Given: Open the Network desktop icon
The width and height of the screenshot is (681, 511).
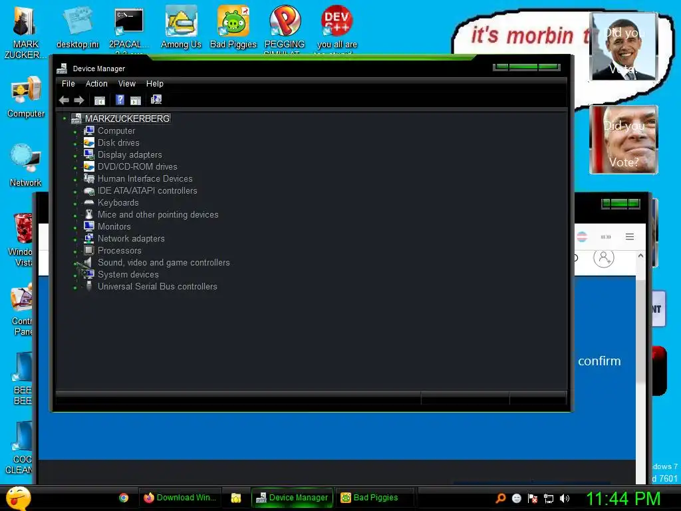Looking at the screenshot, I should coord(26,165).
